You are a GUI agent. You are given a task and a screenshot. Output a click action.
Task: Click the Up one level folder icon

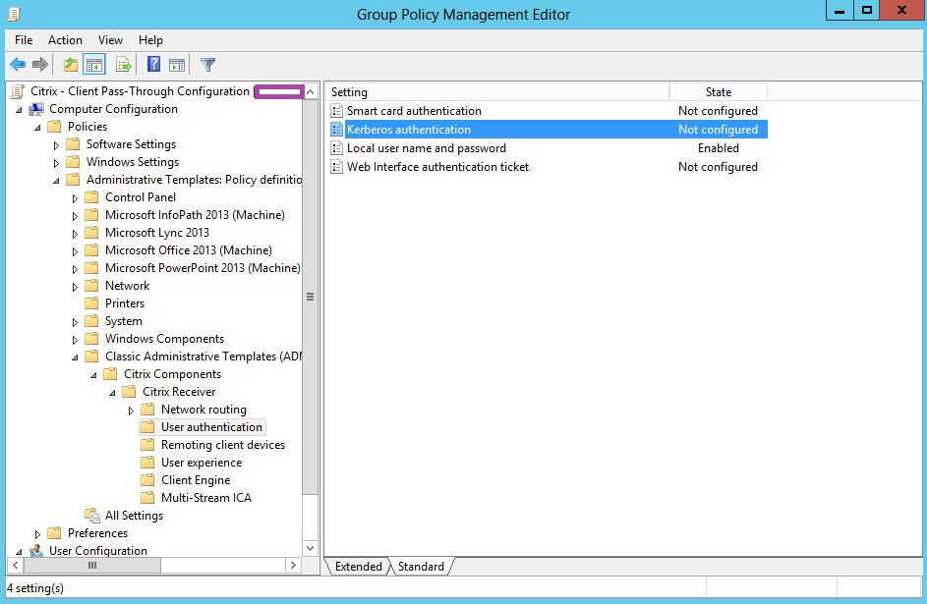pos(71,64)
